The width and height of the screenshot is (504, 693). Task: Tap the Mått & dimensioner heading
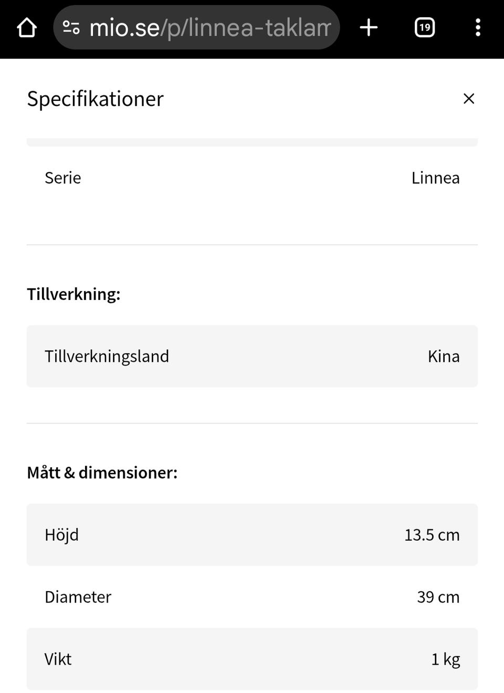tap(102, 473)
